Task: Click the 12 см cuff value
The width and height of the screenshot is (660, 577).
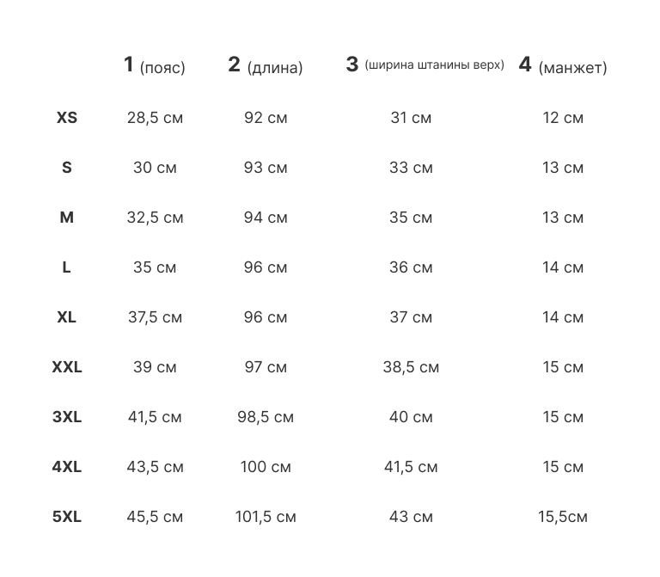Action: click(x=563, y=118)
